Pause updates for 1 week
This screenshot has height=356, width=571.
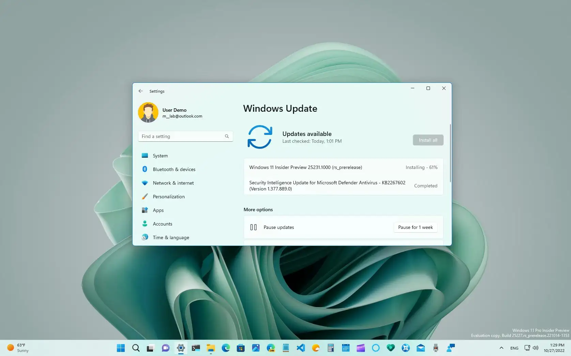415,227
